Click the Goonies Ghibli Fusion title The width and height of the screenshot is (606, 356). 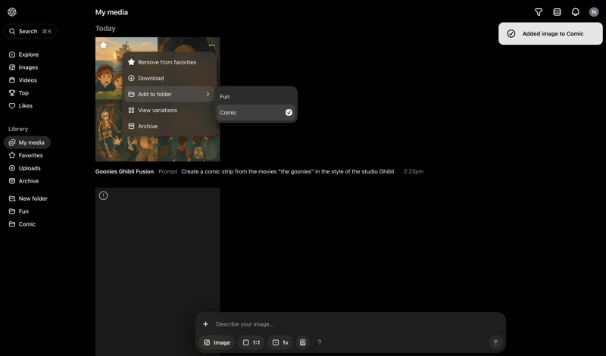pos(124,171)
